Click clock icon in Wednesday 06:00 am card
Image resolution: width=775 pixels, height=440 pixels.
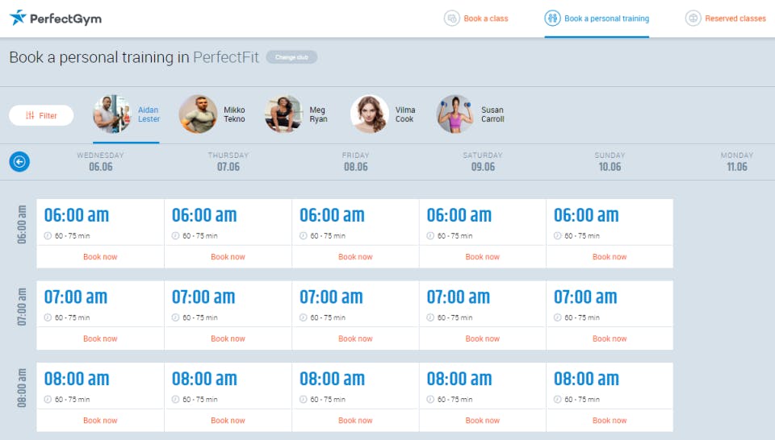click(x=48, y=236)
